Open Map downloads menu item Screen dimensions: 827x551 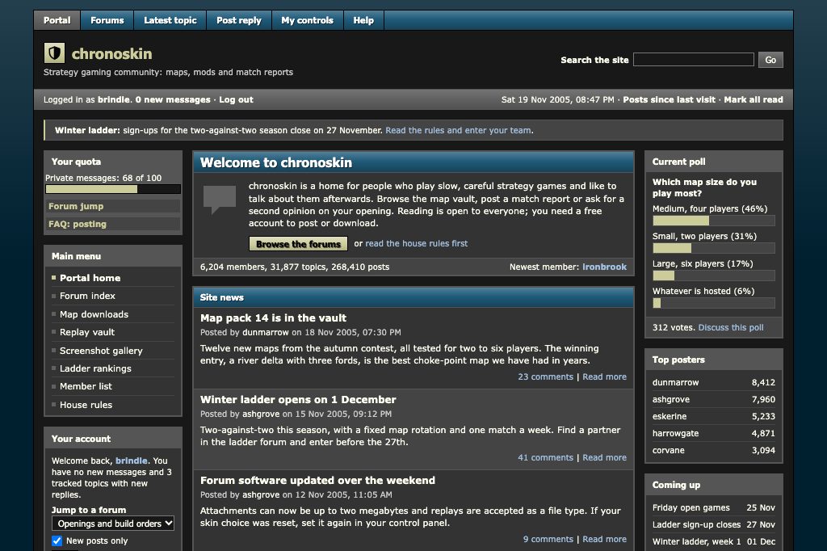click(94, 314)
